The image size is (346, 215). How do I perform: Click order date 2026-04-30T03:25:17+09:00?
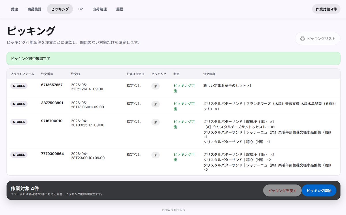tap(88, 123)
